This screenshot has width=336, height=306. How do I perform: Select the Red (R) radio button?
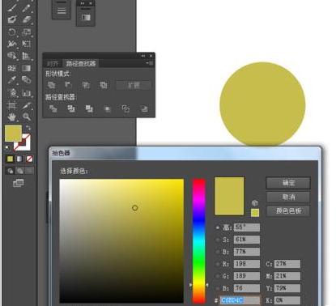click(x=217, y=264)
